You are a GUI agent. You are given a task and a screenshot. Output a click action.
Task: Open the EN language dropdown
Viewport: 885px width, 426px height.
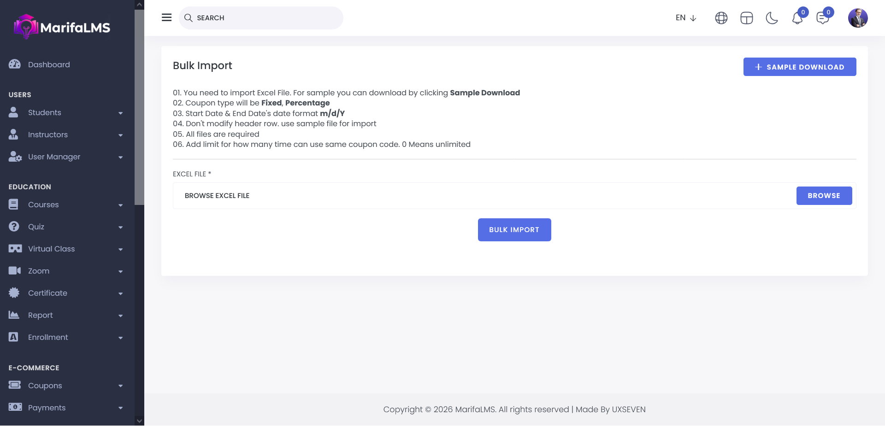point(685,18)
